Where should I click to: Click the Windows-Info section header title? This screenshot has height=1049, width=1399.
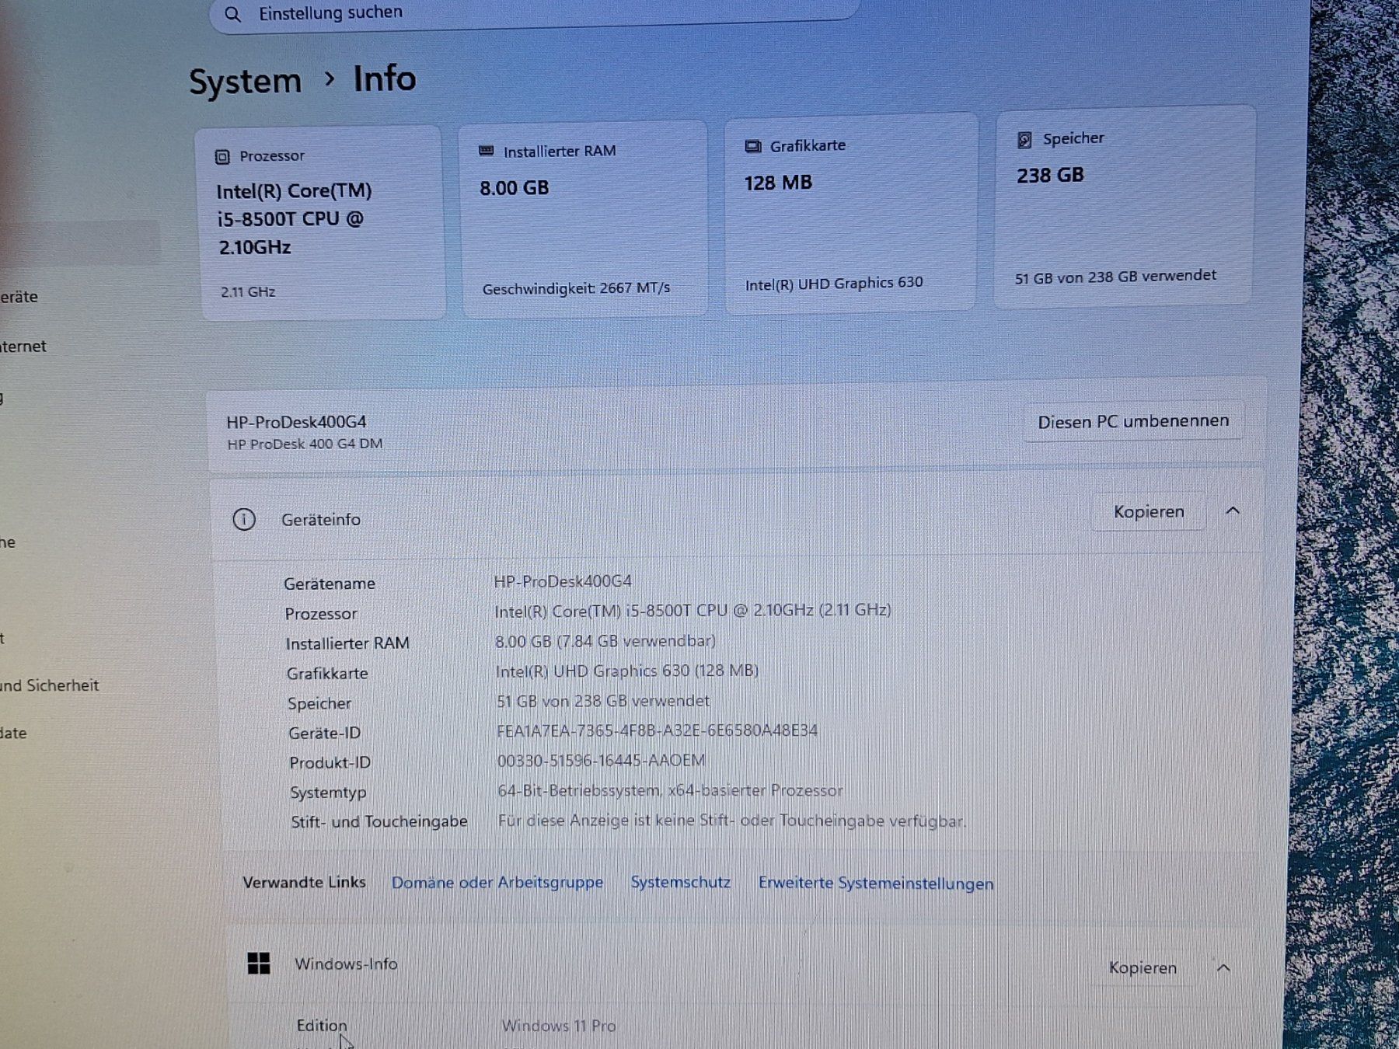(346, 964)
